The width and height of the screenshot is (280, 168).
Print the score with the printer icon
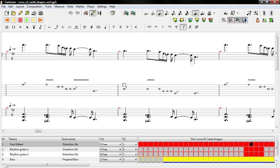34,13
